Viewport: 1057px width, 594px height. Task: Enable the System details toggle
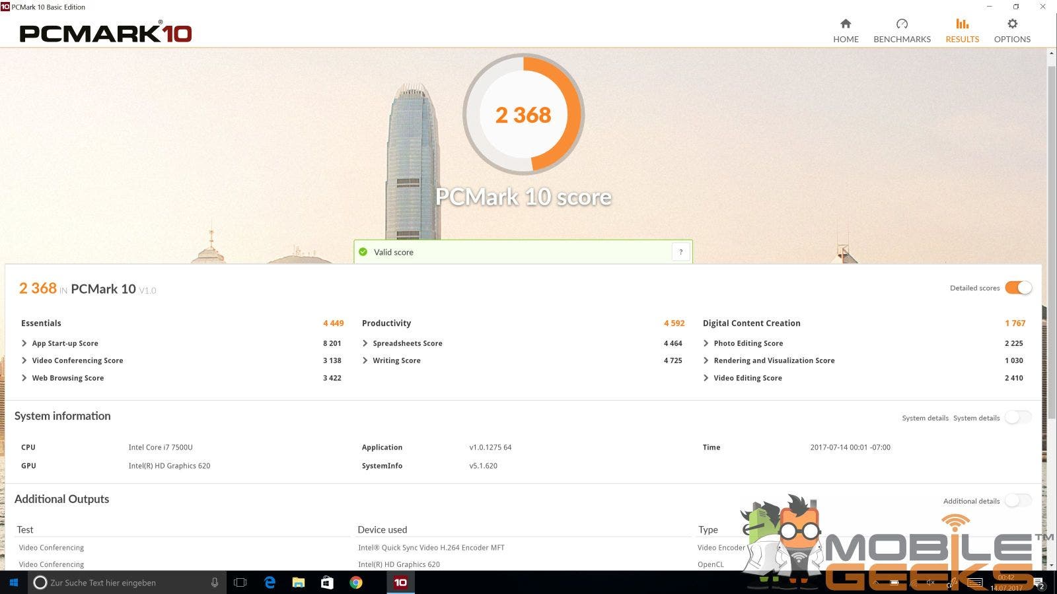[1018, 417]
